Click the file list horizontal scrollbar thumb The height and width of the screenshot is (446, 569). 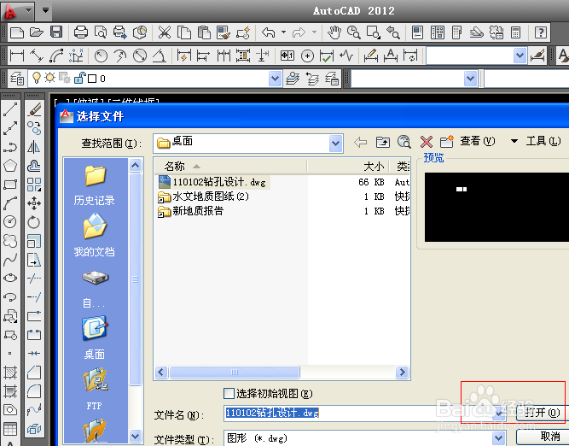pyautogui.click(x=234, y=373)
